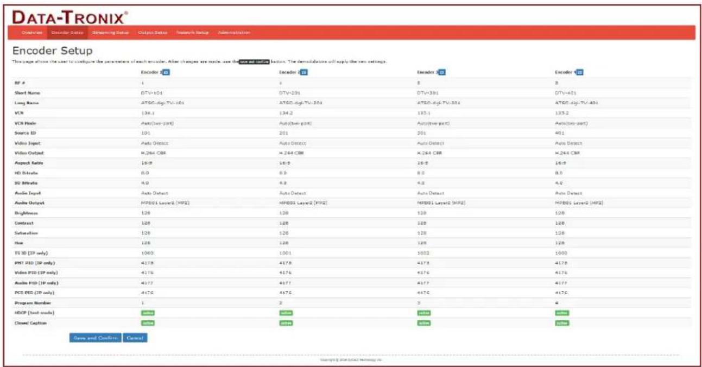The image size is (702, 367).
Task: Click Source ID value 301
Action: coord(421,132)
